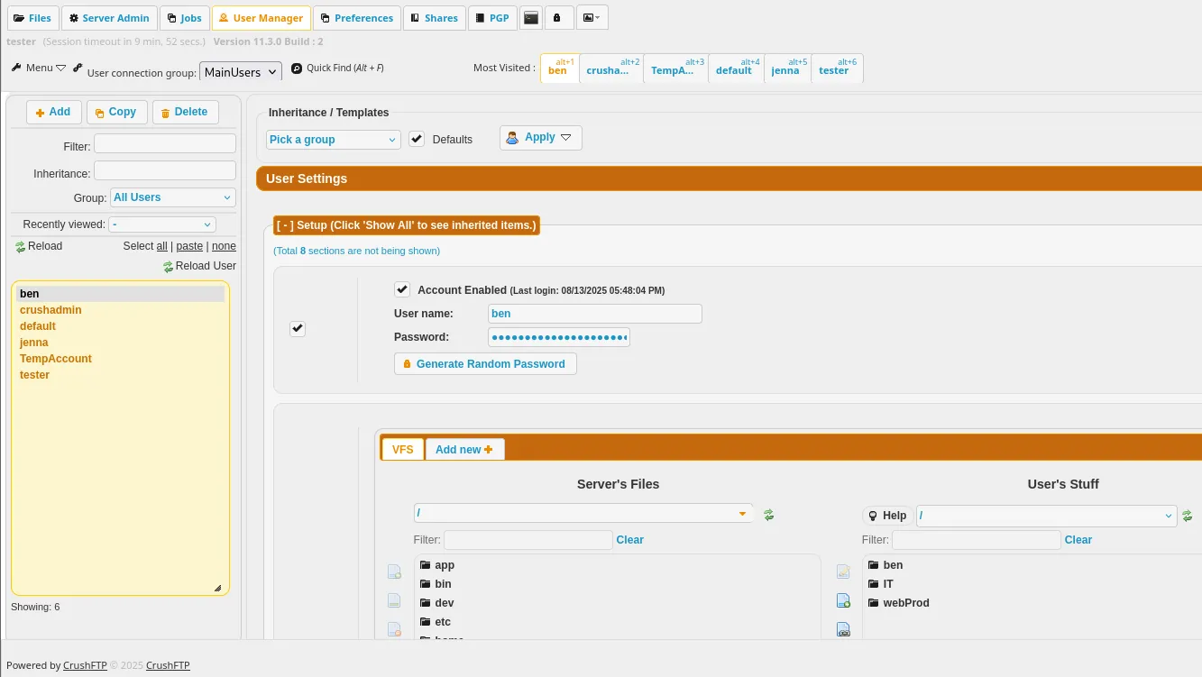Uncheck the Account Enabled checkbox
1202x677 pixels.
(x=402, y=289)
